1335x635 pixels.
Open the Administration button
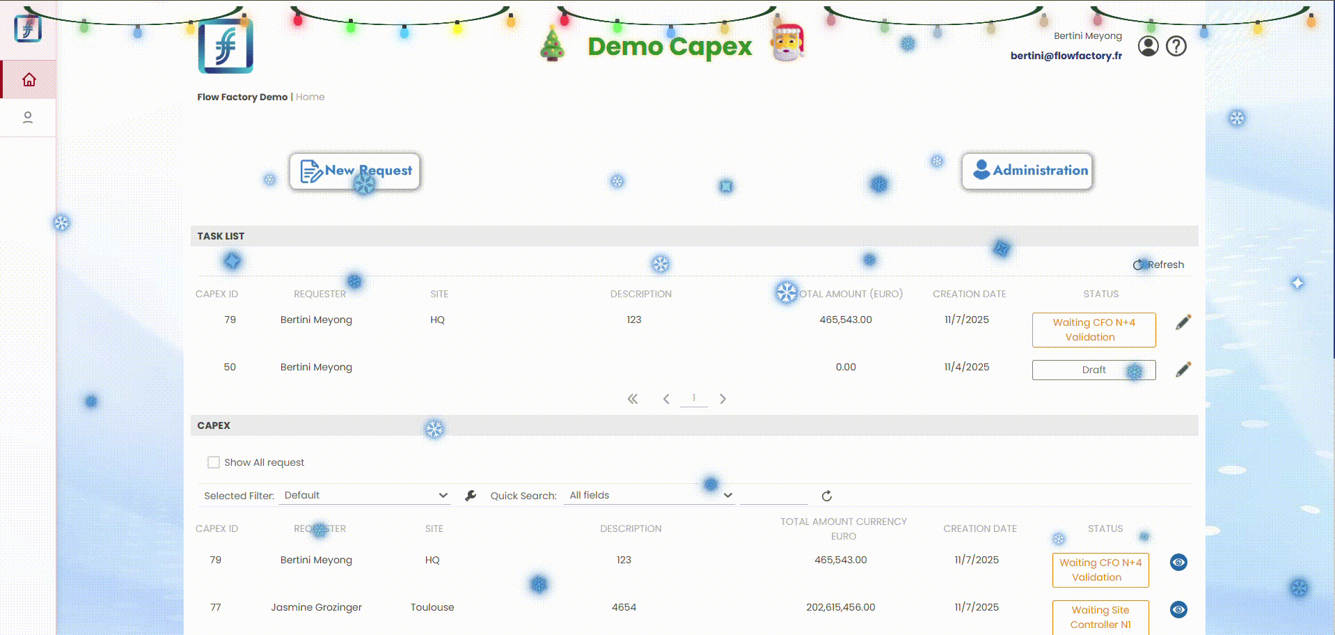tap(1027, 171)
